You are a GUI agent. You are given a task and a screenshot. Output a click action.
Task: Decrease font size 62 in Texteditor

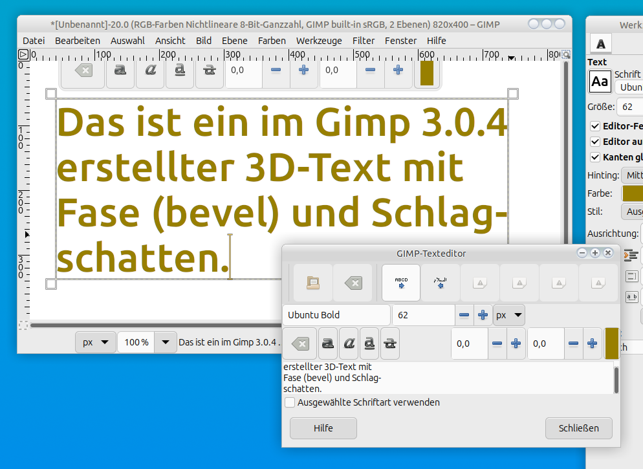(x=464, y=315)
